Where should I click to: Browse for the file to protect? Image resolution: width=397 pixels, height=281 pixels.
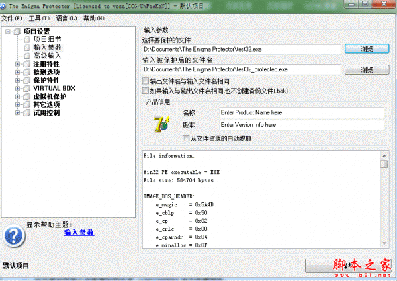click(x=367, y=48)
